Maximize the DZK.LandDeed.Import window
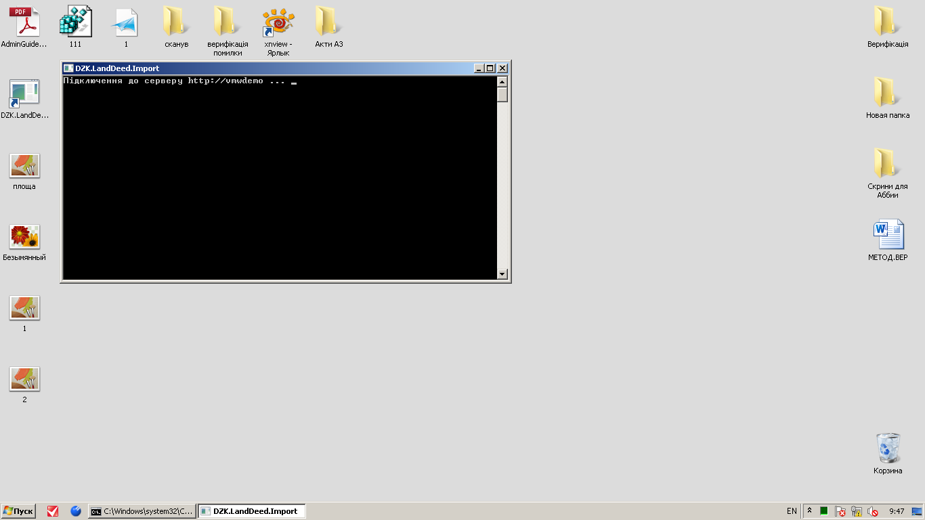Viewport: 925px width, 520px height. pyautogui.click(x=490, y=68)
